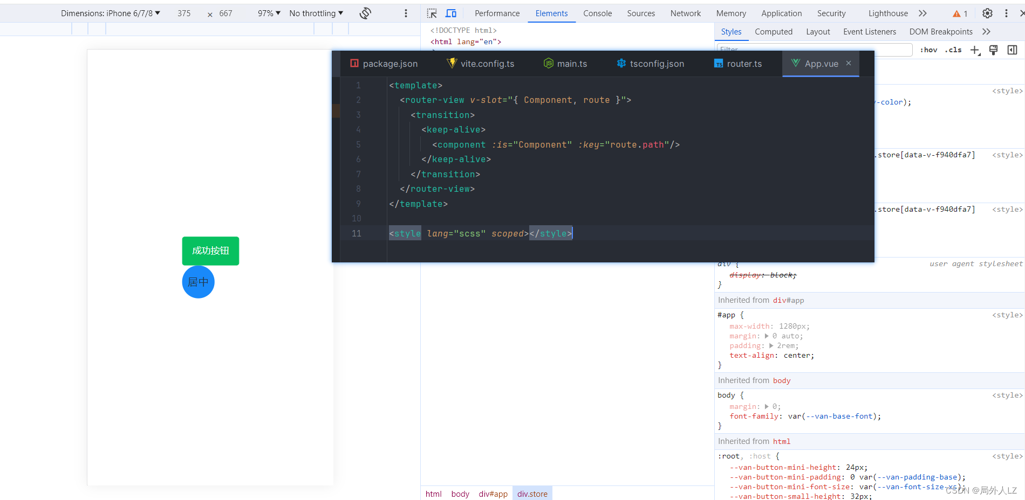Select the Styles sub-tab
Screen dimensions: 1025x500
[731, 32]
